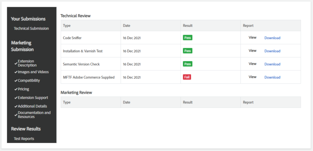313x151 pixels.
Task: Click checkmark icon beside Pricing
Action: [x=16, y=90]
